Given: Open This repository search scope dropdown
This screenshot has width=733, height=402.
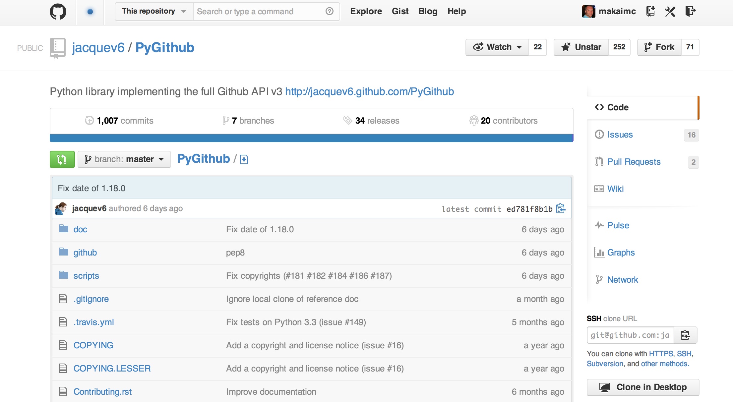Looking at the screenshot, I should [x=154, y=11].
